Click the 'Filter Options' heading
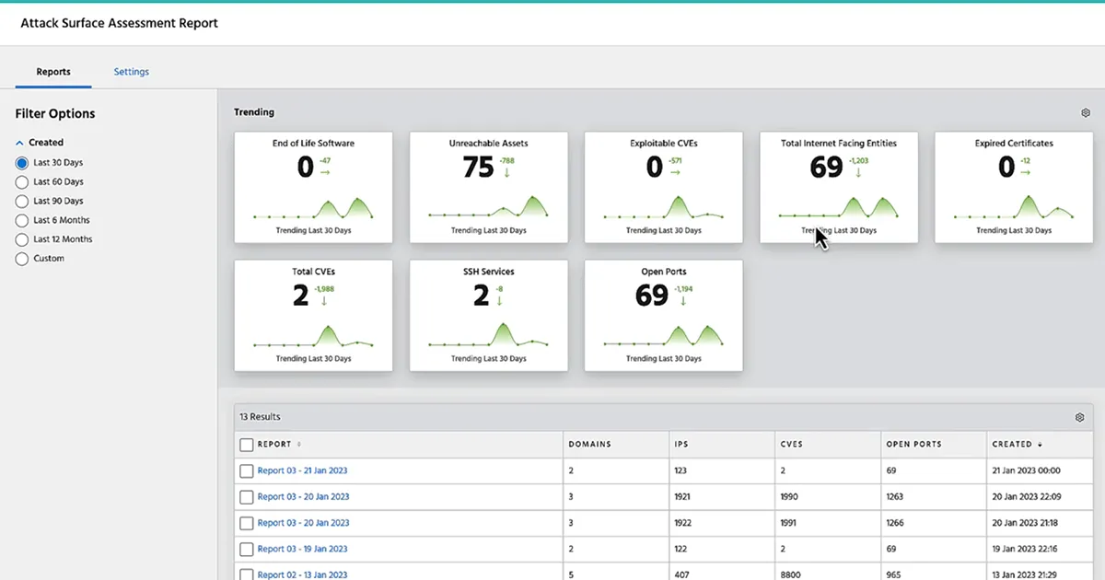 pyautogui.click(x=55, y=114)
